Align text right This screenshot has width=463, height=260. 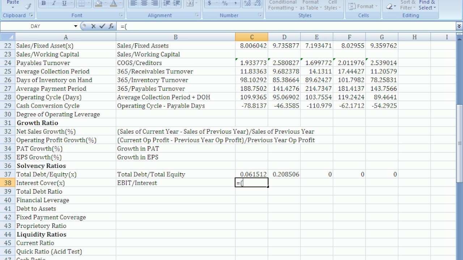coord(154,4)
